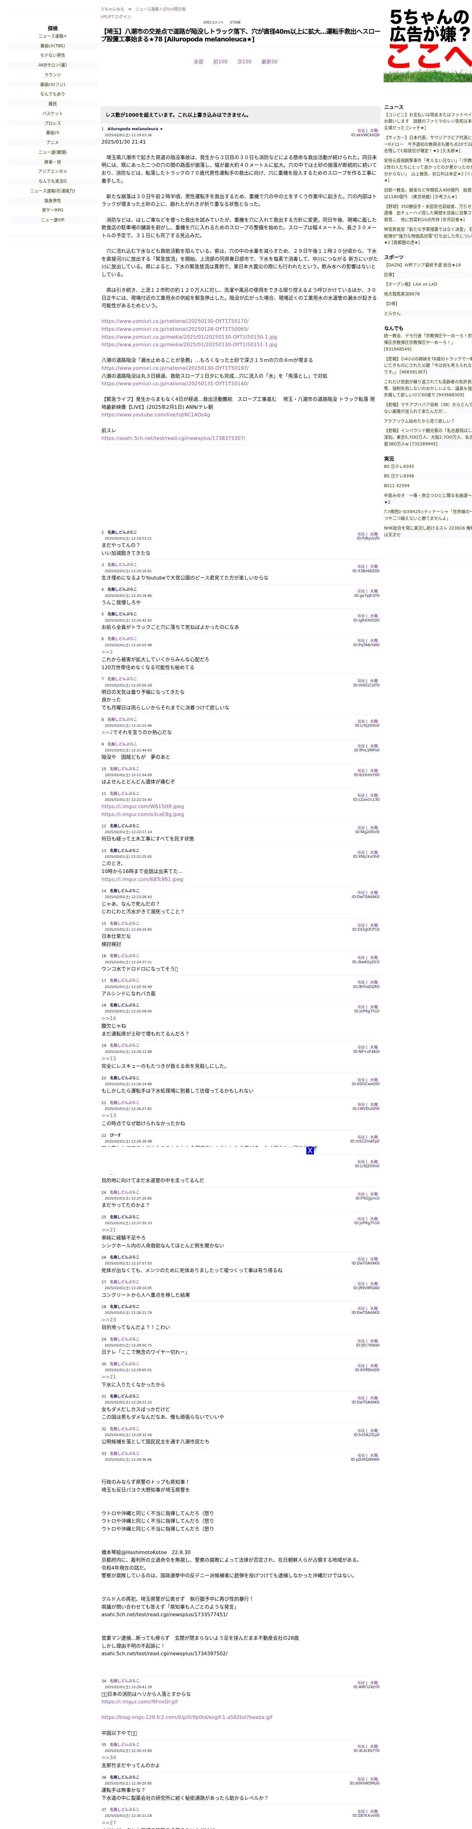This screenshot has height=1829, width=472.
Task: Click 大砲 on post ID:mSCZmATp0
Action: (x=374, y=1137)
